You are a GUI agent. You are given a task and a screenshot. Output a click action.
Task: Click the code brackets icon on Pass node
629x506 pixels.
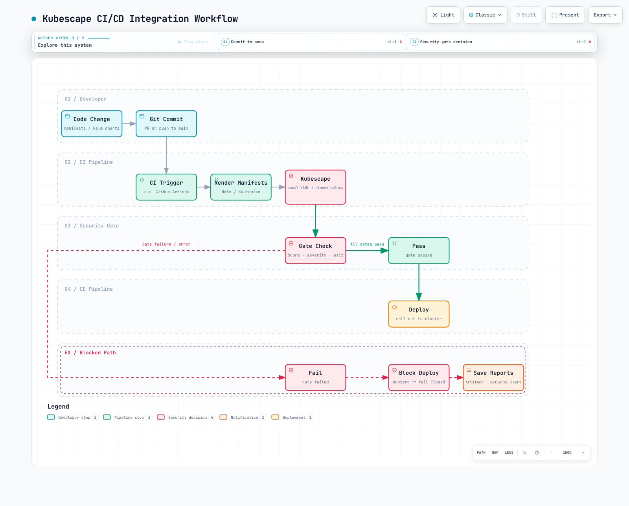pyautogui.click(x=395, y=243)
